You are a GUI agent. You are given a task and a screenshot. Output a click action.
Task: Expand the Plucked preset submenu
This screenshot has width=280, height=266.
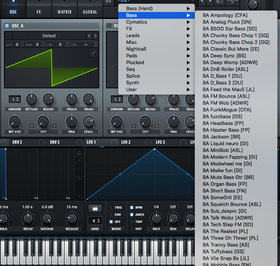click(x=157, y=63)
